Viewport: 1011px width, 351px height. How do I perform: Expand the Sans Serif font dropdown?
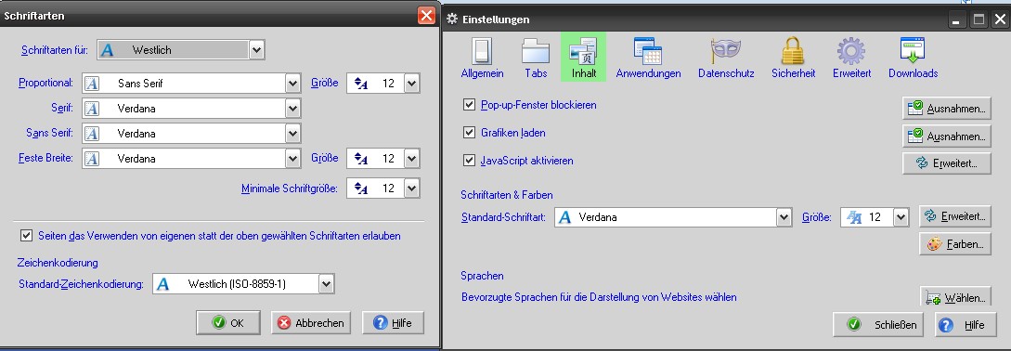(x=293, y=134)
